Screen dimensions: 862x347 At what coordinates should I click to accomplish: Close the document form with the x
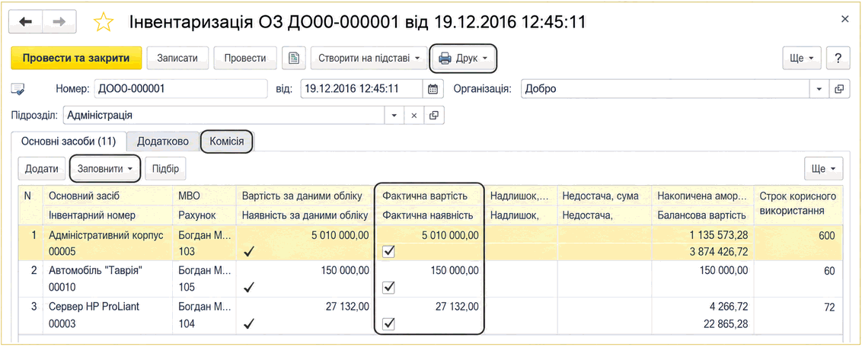845,19
